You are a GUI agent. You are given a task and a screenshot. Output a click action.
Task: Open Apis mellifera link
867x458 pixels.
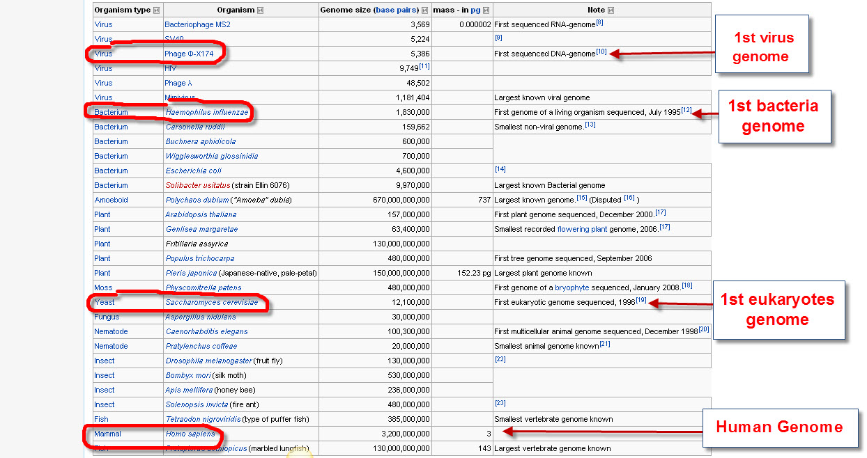coord(189,390)
